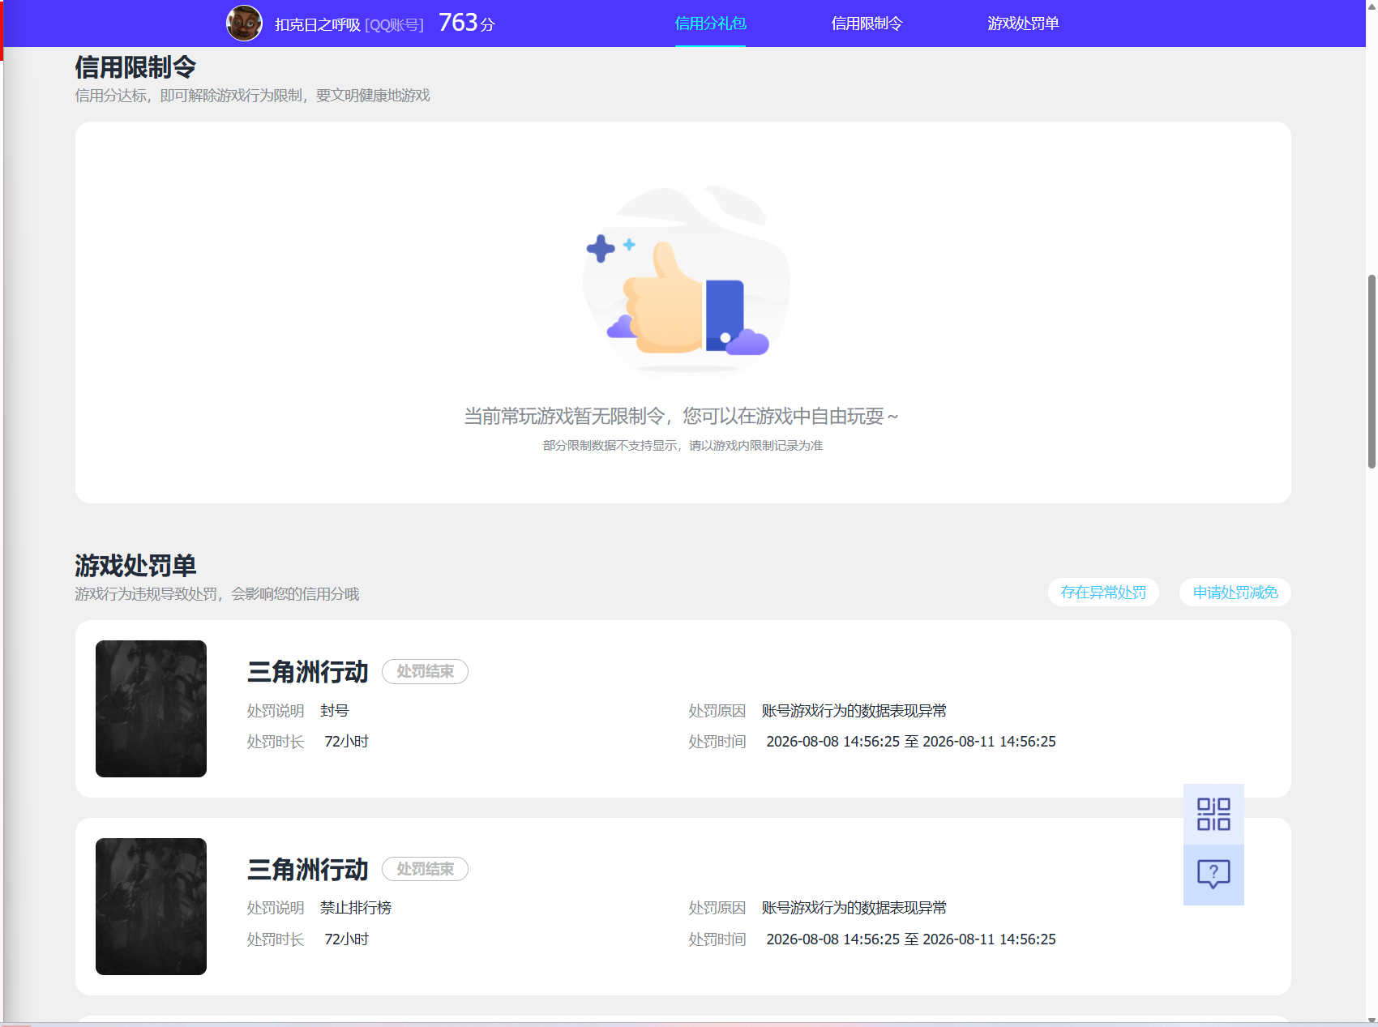Click the username 扣克日之呼吸
Viewport: 1378px width, 1027px height.
317,24
